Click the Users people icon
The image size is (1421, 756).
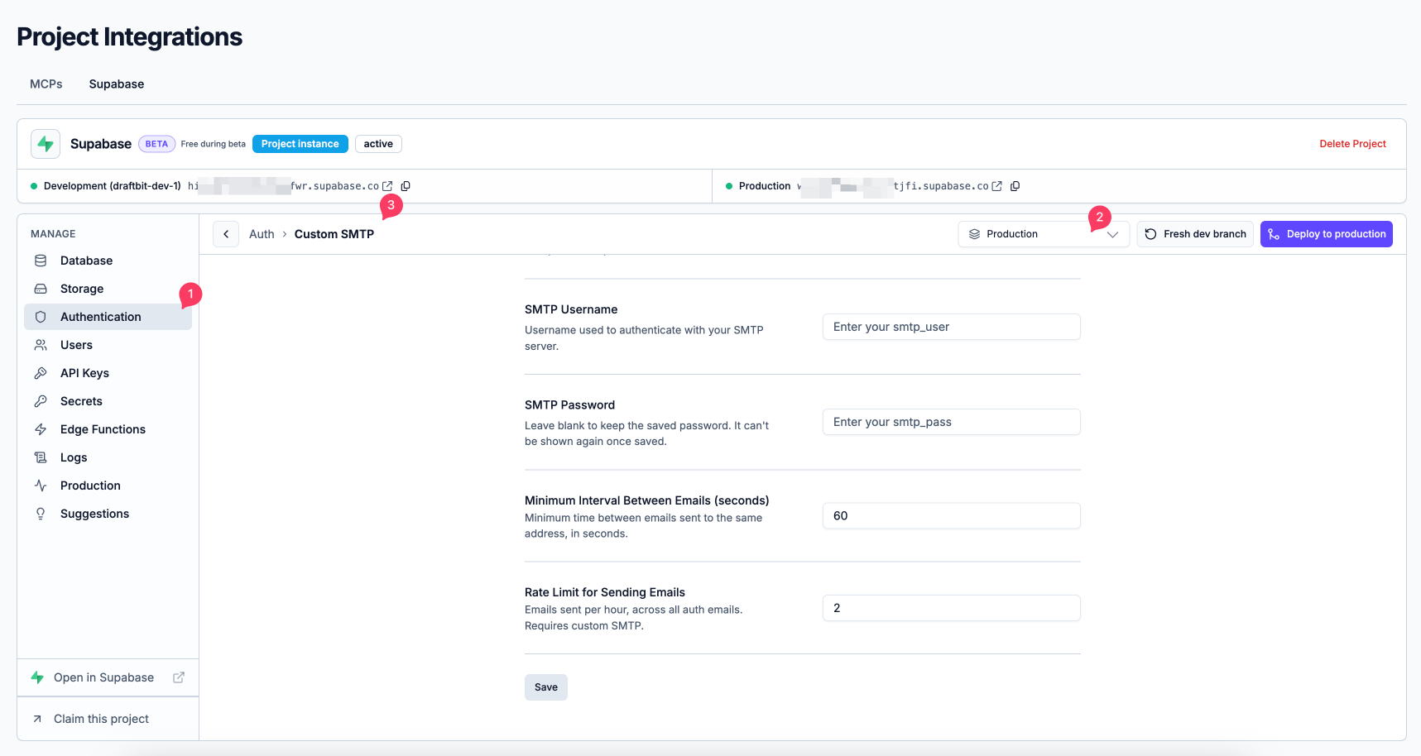[x=41, y=345]
